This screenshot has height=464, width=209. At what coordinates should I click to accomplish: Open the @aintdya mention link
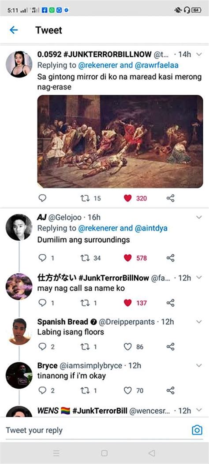(x=151, y=228)
